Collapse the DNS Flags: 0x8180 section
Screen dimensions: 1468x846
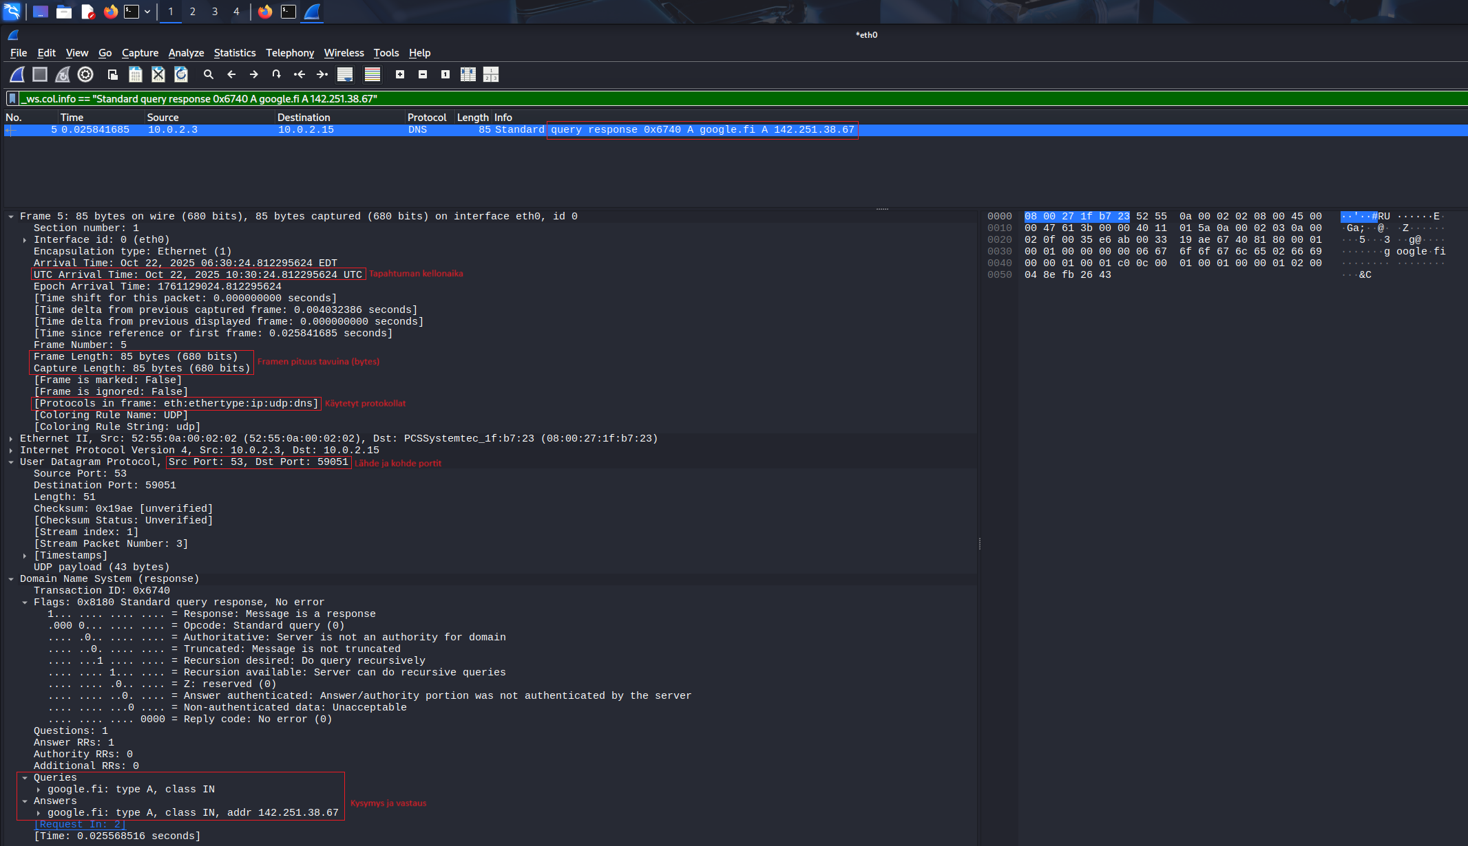(x=25, y=603)
